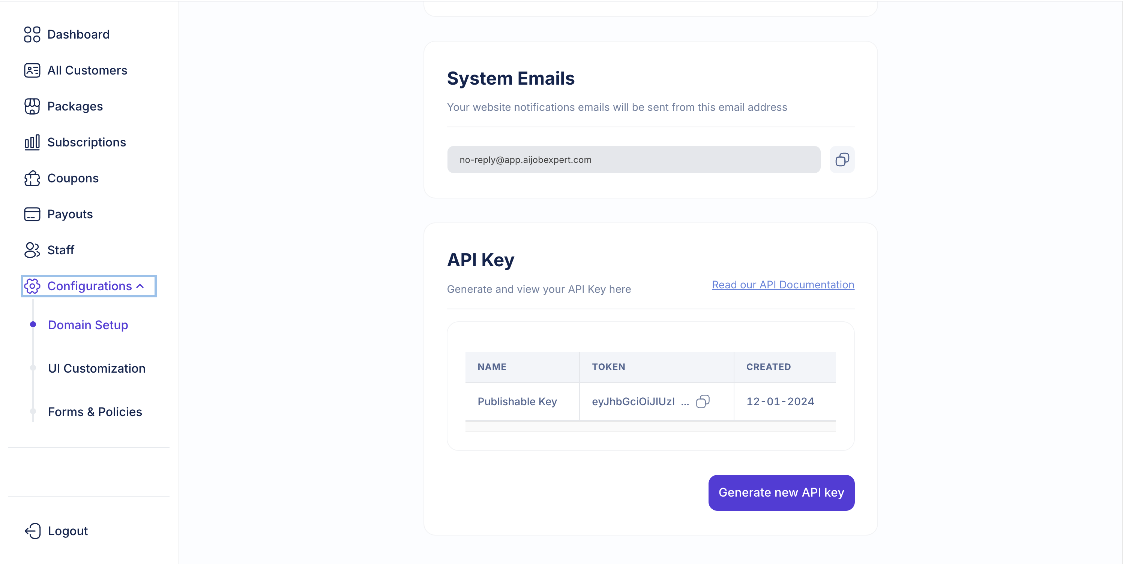Click the Configurations gear icon
This screenshot has width=1123, height=564.
(x=32, y=286)
